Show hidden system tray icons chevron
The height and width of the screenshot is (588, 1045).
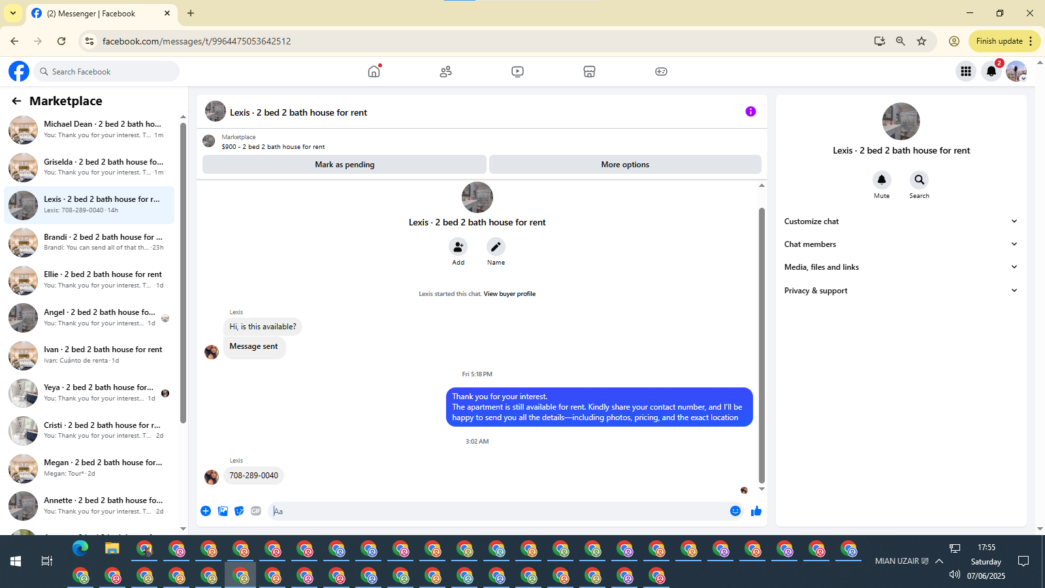click(x=939, y=561)
